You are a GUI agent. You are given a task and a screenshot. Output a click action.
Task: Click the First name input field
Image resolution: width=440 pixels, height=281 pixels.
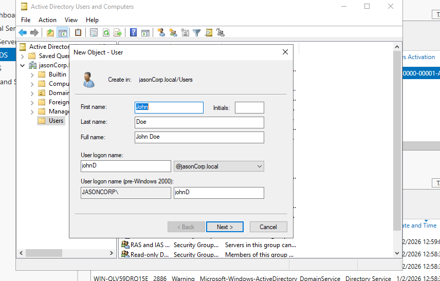pos(169,107)
